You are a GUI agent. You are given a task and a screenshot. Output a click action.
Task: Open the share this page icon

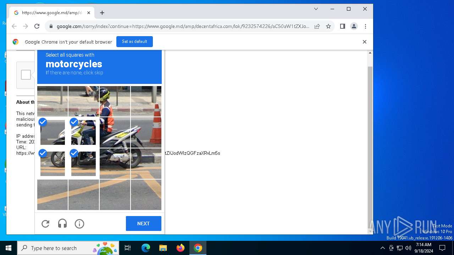coord(317,26)
